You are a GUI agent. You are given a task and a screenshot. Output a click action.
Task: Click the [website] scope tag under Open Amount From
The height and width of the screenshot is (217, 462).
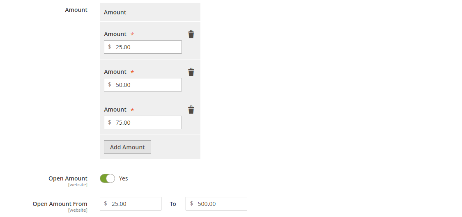(x=78, y=210)
